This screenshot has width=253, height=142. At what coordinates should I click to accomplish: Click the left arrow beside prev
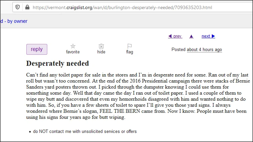(170, 36)
